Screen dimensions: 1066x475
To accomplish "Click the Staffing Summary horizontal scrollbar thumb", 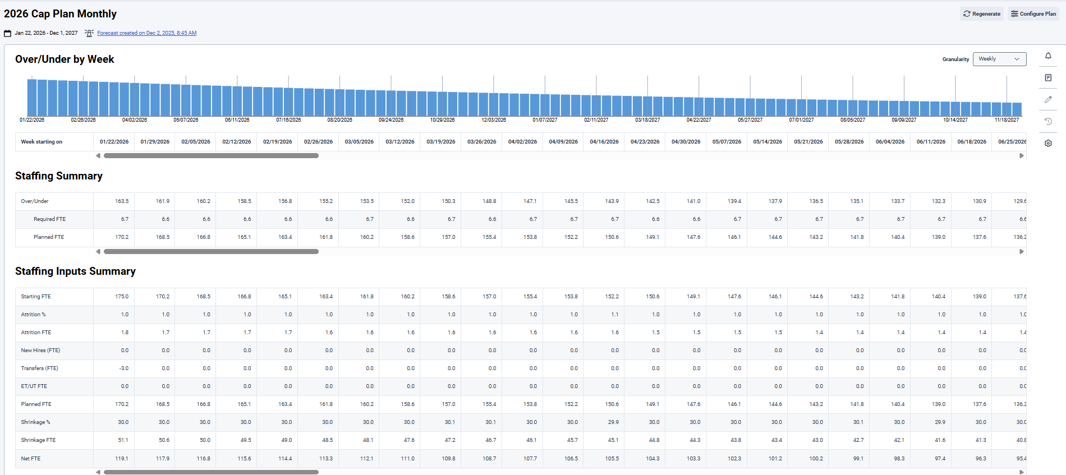I will (x=211, y=252).
